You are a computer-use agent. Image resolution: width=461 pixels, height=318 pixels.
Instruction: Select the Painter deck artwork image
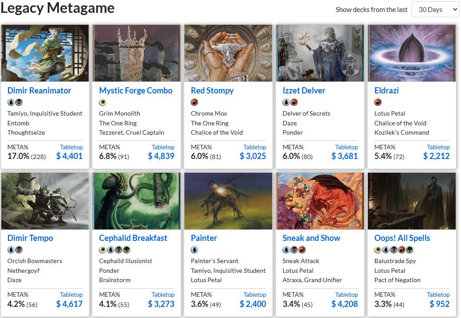[228, 201]
